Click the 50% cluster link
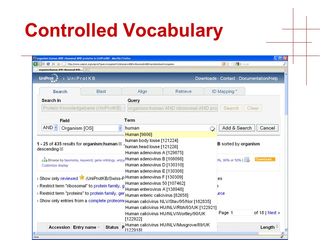The width and height of the screenshot is (320, 240). coord(238,160)
